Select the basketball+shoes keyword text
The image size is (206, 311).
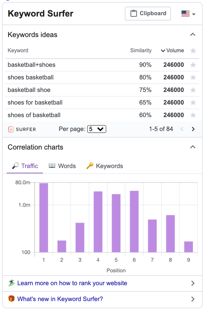[x=31, y=65]
